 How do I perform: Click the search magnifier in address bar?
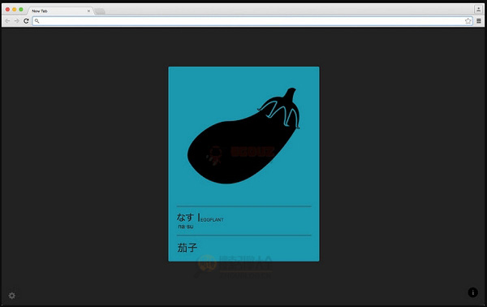pyautogui.click(x=37, y=21)
